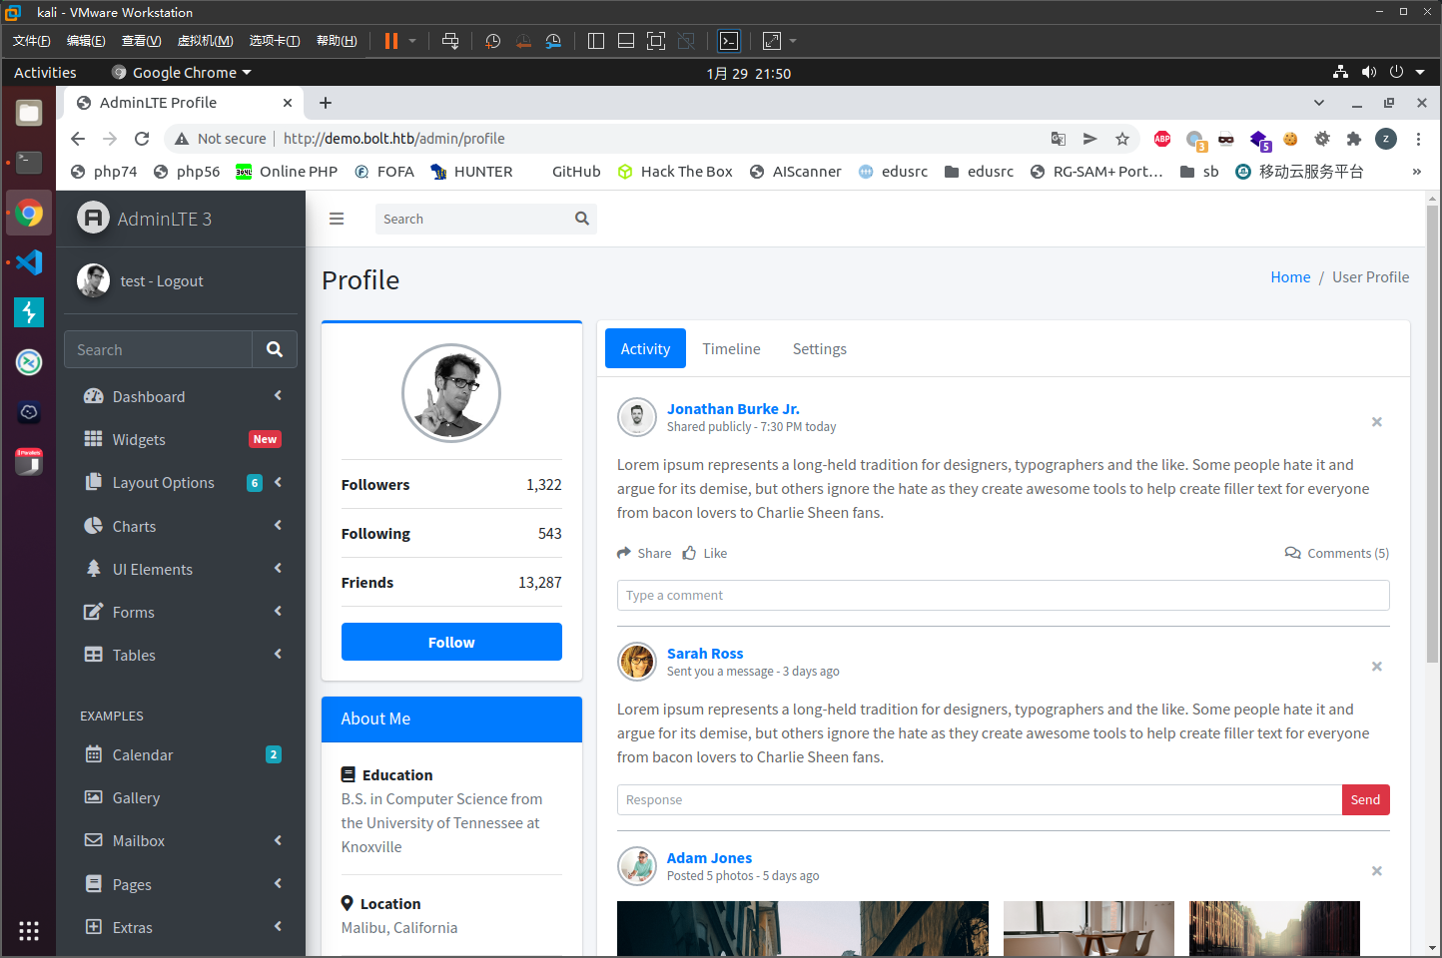Like Jonathan Burke Jr.'s post
This screenshot has width=1442, height=958.
(x=705, y=553)
